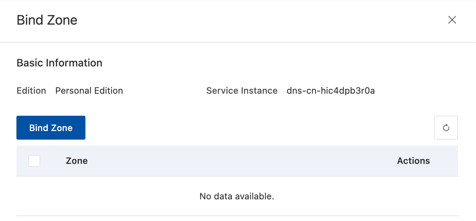Image resolution: width=476 pixels, height=221 pixels.
Task: Click the Personal Edition value text
Action: (x=89, y=91)
